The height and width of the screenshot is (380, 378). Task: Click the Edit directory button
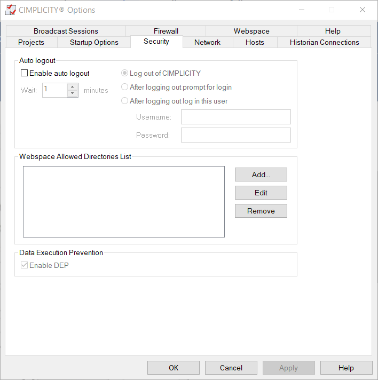(x=261, y=193)
